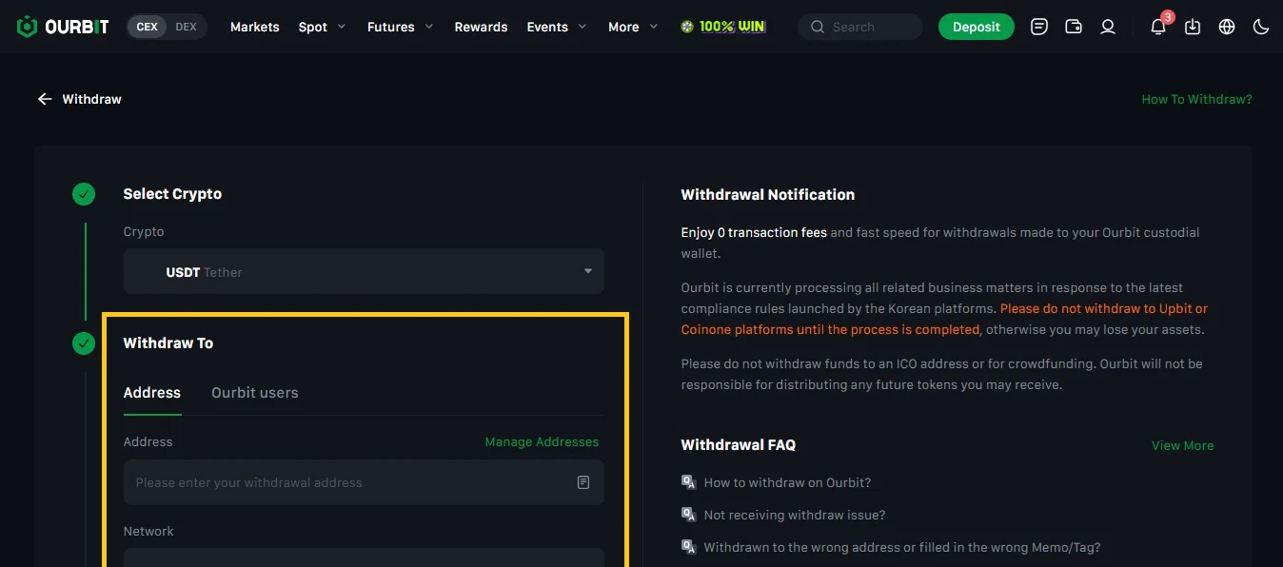Expand the More menu
Screen dimensions: 1283x567
click(633, 27)
